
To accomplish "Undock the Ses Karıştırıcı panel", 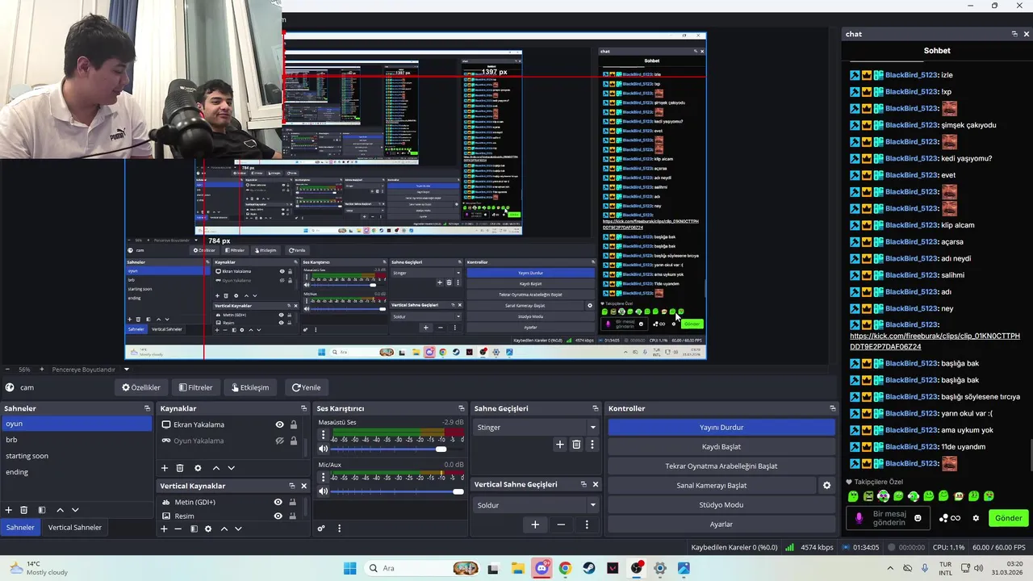I will 461,408.
